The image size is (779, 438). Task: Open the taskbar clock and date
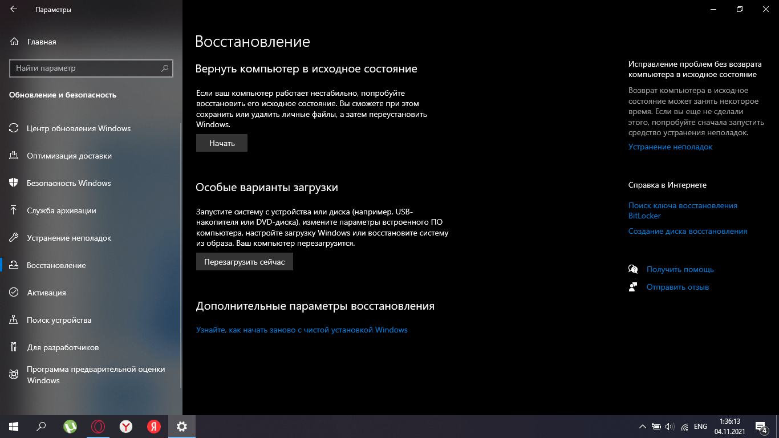pos(730,427)
